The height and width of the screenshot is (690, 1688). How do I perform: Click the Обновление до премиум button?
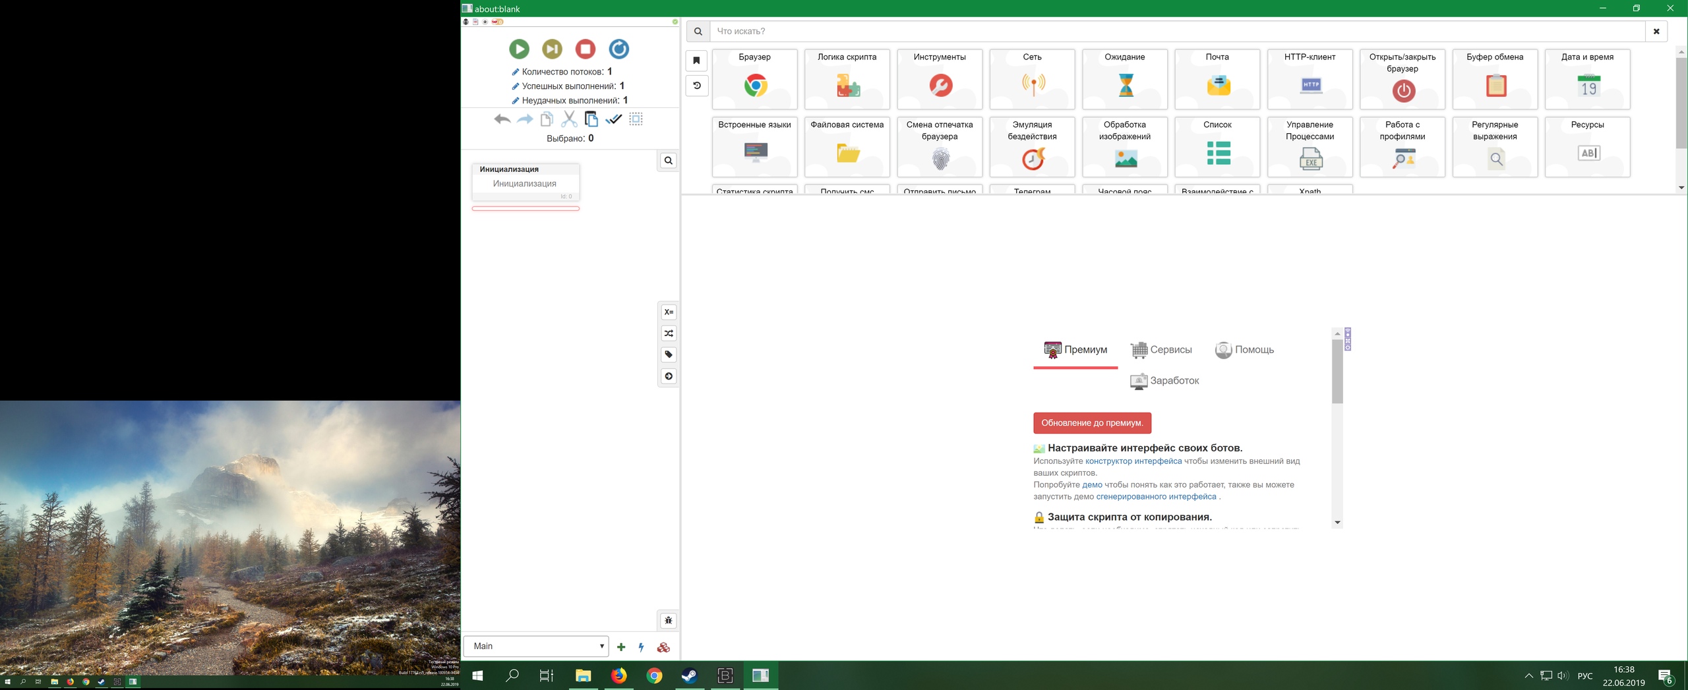pos(1092,423)
